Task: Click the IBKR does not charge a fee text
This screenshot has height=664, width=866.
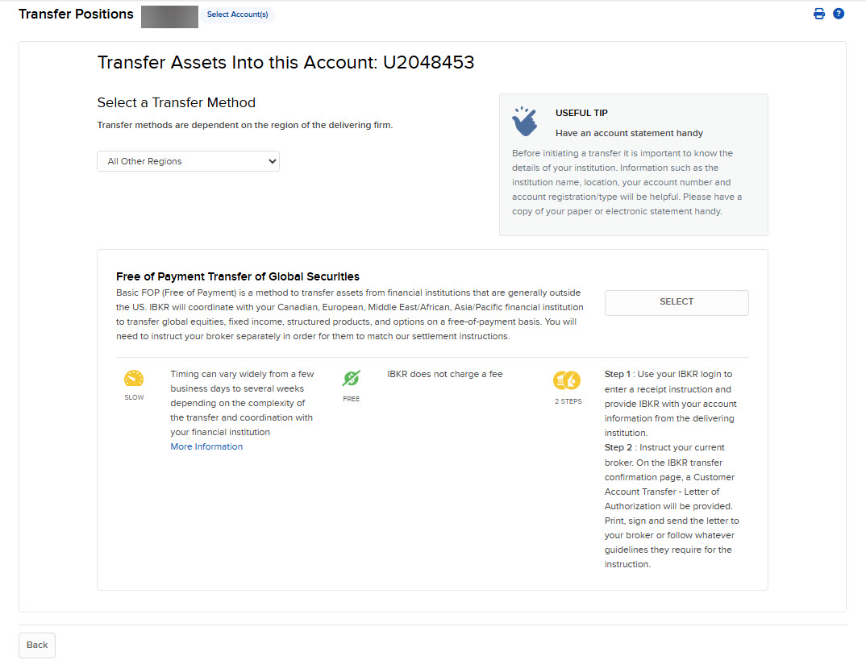Action: 444,374
